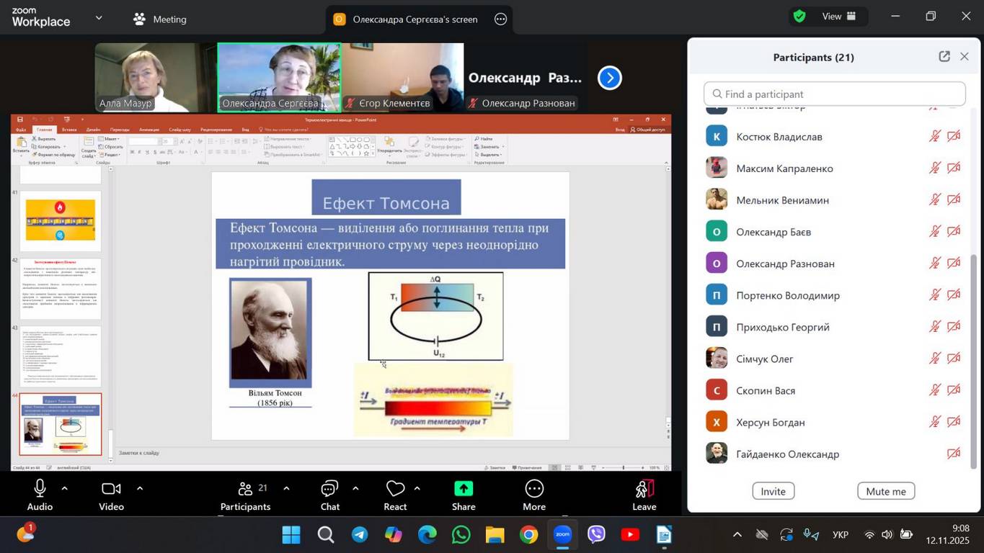Click the Participants list scrollbar
Screen dimensions: 984x553
pos(974,360)
